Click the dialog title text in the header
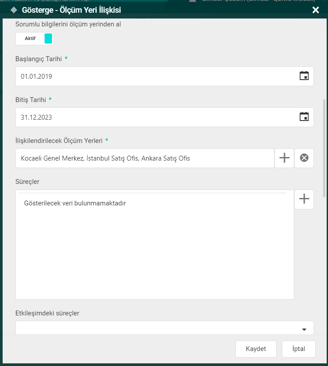 pyautogui.click(x=71, y=10)
